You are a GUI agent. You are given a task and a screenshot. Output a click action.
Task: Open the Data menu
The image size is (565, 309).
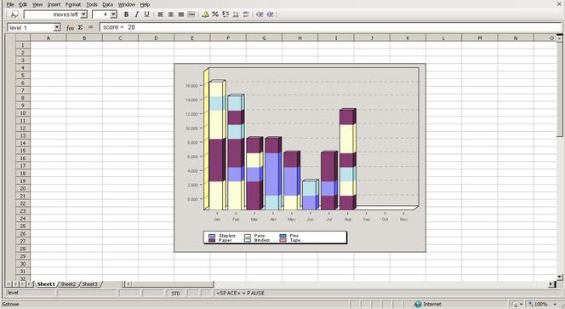pos(108,4)
